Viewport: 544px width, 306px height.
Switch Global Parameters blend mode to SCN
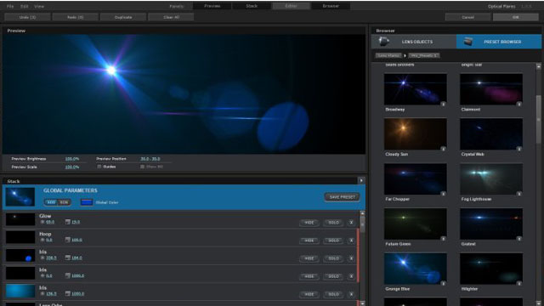tap(65, 202)
